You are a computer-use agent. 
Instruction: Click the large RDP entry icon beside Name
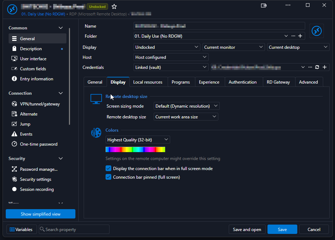pyautogui.click(x=317, y=31)
